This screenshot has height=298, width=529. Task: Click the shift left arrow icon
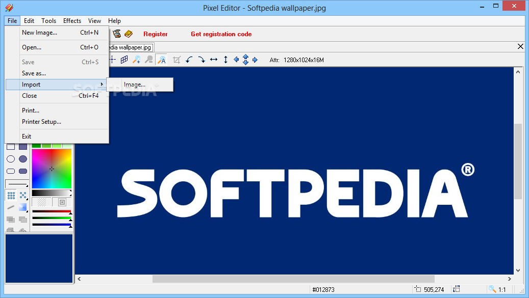click(x=236, y=60)
